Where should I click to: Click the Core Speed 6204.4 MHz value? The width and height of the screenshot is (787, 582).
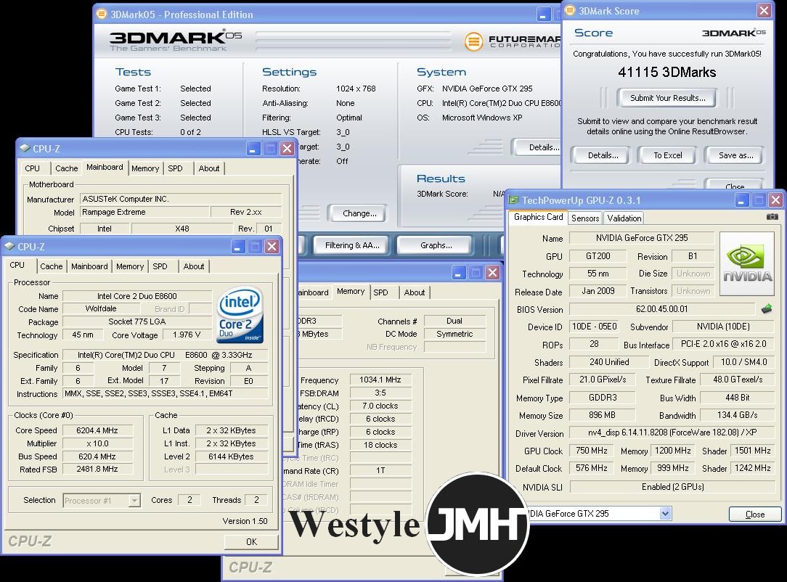coord(97,430)
